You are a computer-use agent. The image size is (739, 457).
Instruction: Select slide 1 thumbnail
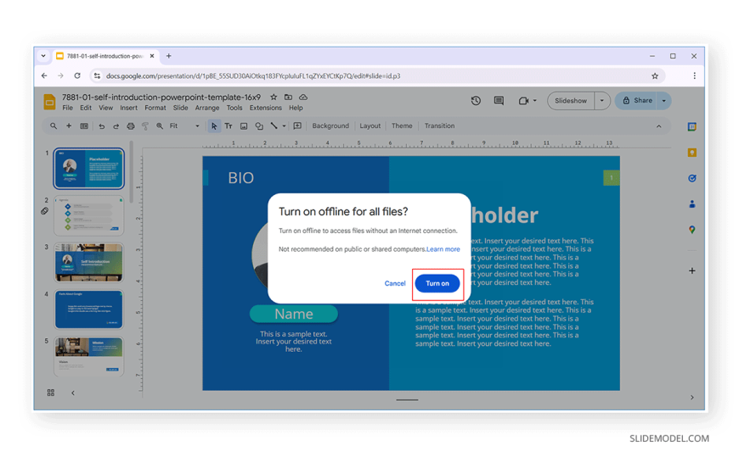(x=89, y=169)
